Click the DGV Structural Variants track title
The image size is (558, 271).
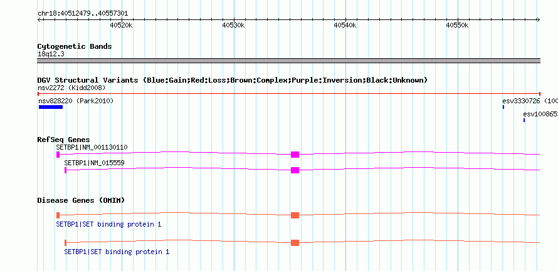tap(232, 80)
